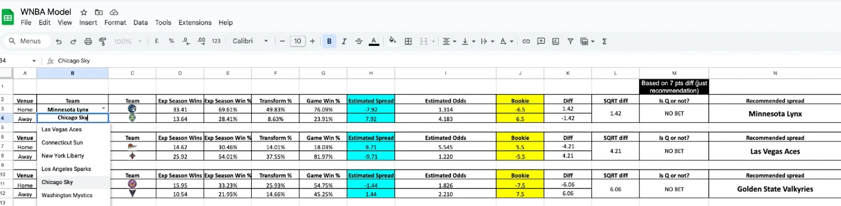Print the spreadsheet
This screenshot has width=841, height=206.
88,41
